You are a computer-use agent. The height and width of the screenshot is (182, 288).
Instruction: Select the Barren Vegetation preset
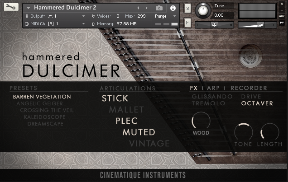pos(42,97)
